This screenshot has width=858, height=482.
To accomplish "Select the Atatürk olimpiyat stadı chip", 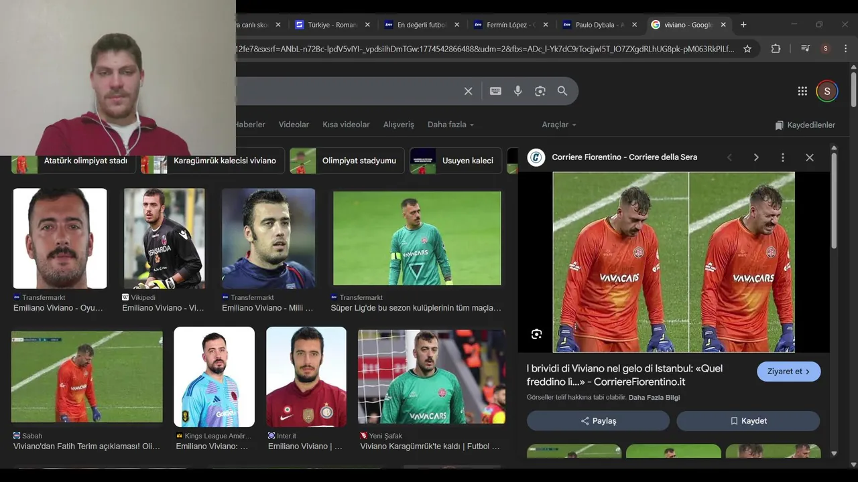I will tap(74, 161).
